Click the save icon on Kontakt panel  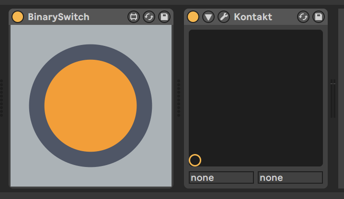click(x=318, y=17)
